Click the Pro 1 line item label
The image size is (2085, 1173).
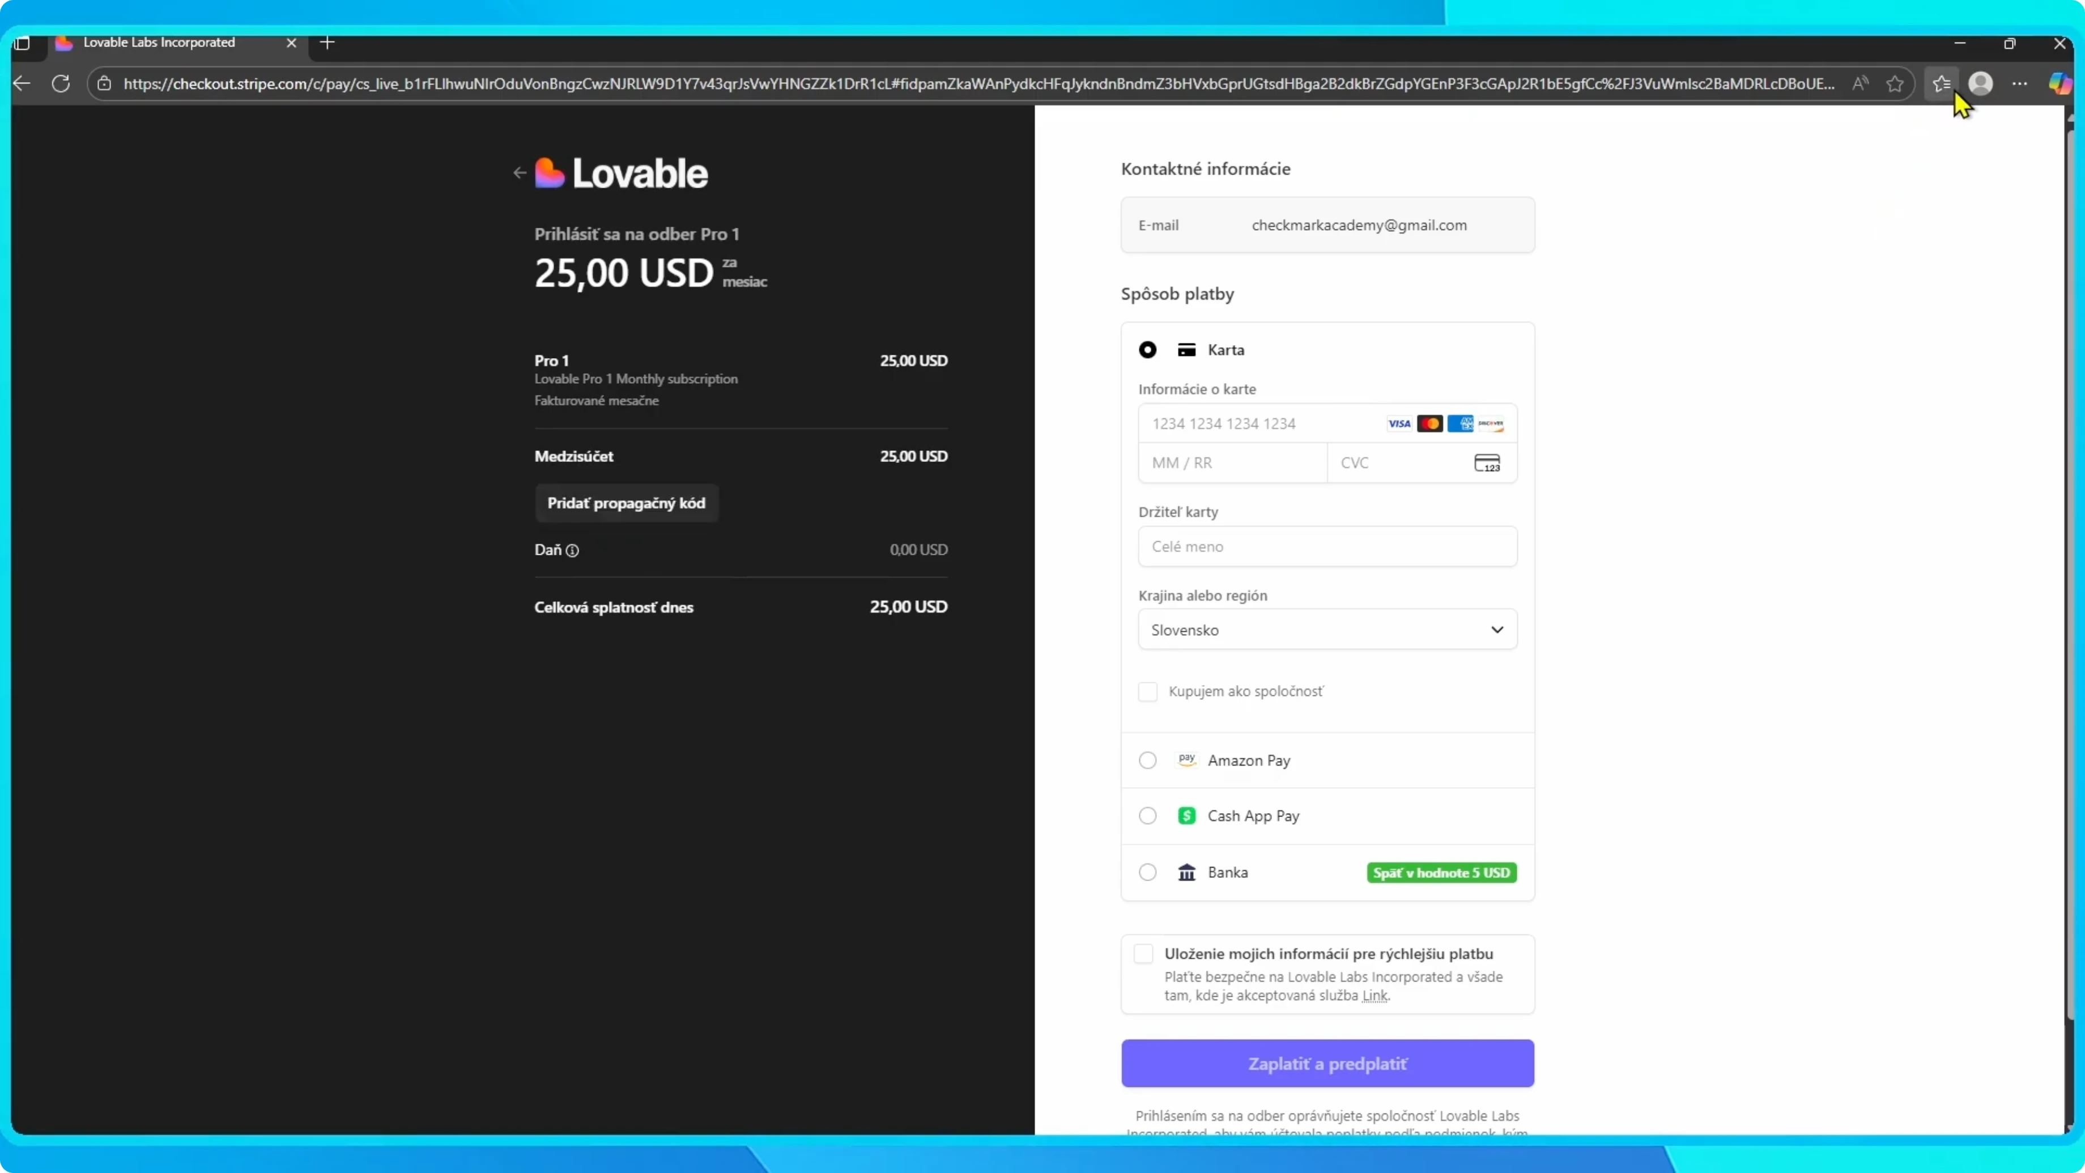[x=551, y=360]
